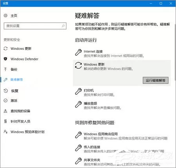This screenshot has width=176, height=168.
Task: Click into the 查找设置 search field
Action: [x=35, y=26]
